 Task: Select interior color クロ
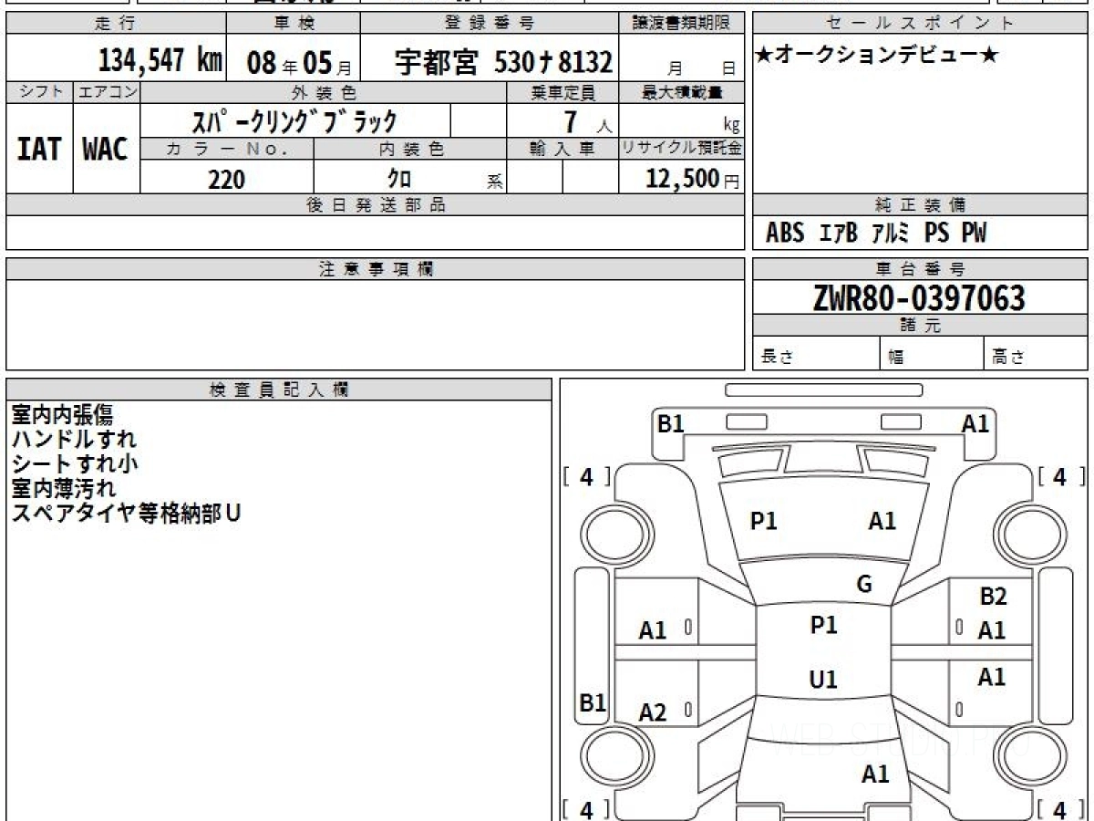(399, 179)
